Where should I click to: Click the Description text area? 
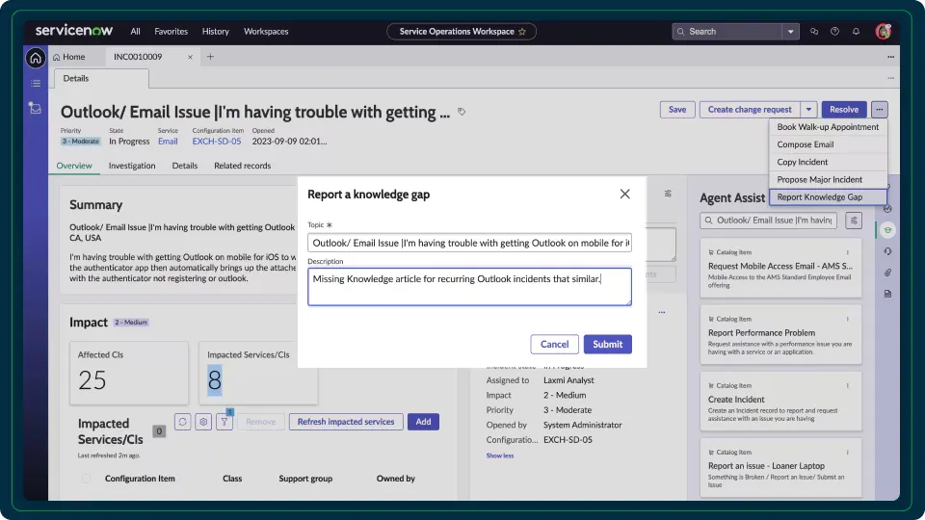click(x=469, y=287)
